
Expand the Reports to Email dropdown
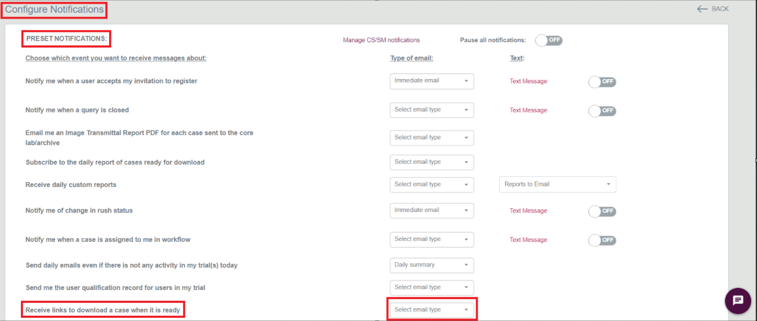point(557,184)
